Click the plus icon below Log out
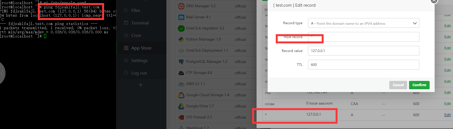Image resolution: width=453 pixels, height=129 pixels. (141, 85)
